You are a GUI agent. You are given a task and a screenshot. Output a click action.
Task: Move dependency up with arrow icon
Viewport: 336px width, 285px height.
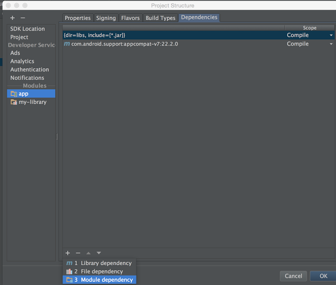(x=88, y=253)
